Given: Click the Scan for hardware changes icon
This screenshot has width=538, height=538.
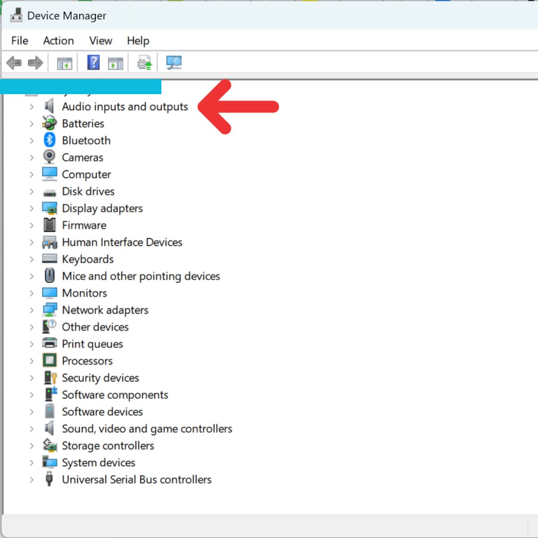Looking at the screenshot, I should tap(174, 62).
